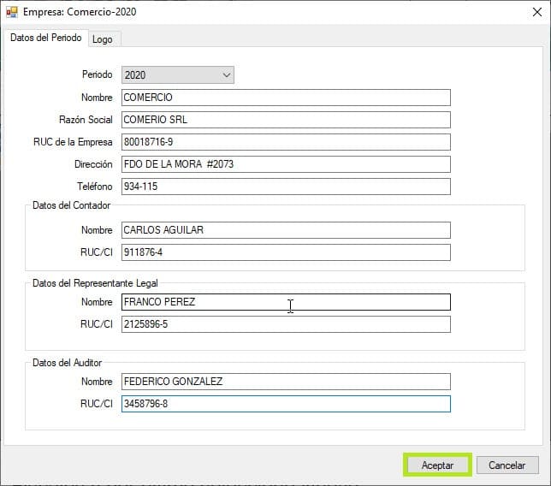Click the Datos del Auditor group label
Viewport: 551px width, 486px height.
pos(67,363)
